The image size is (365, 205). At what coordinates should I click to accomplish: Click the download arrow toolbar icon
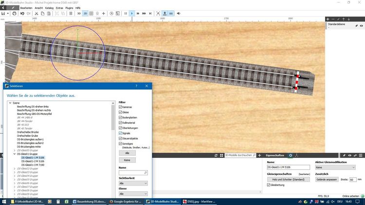165,14
